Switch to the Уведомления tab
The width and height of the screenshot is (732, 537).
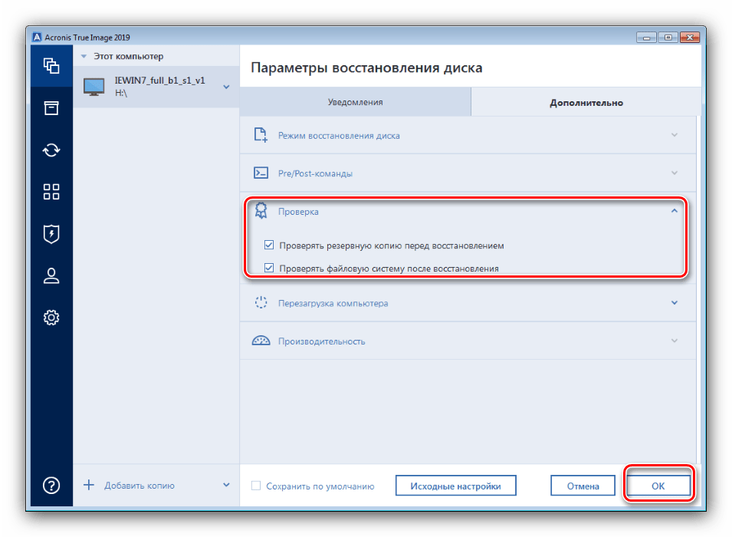[x=355, y=102]
